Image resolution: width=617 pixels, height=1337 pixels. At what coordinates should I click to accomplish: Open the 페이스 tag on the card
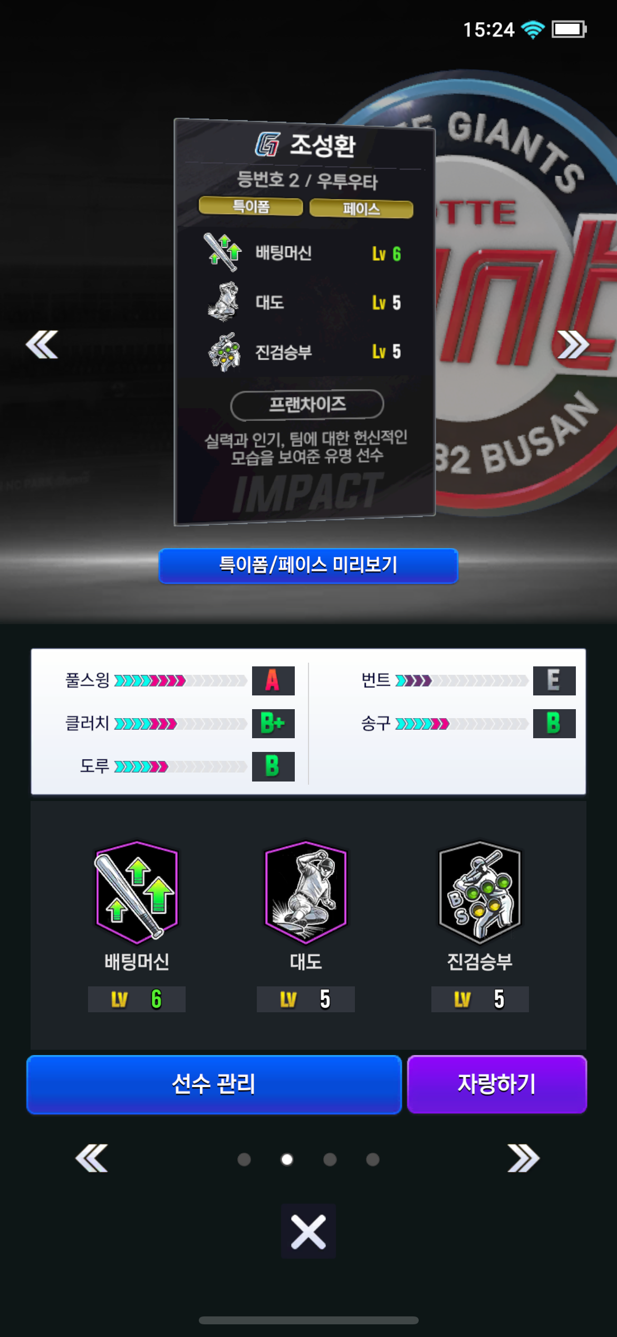coord(361,209)
